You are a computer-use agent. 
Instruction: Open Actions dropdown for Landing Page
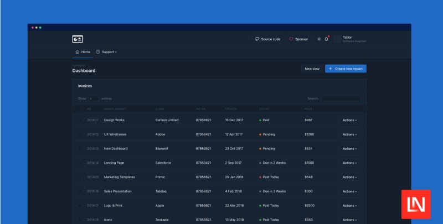[349, 163]
